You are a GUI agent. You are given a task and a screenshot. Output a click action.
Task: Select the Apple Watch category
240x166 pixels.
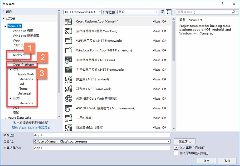(x=27, y=74)
